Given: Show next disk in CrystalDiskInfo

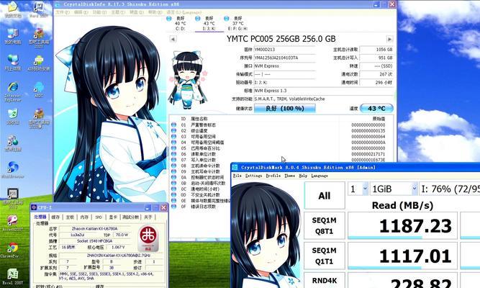Looking at the screenshot, I should pyautogui.click(x=389, y=39).
